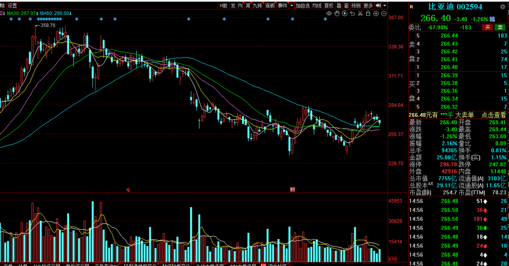Toggle 均线 moving averages display
Image resolution: width=509 pixels, height=266 pixels.
click(x=317, y=5)
